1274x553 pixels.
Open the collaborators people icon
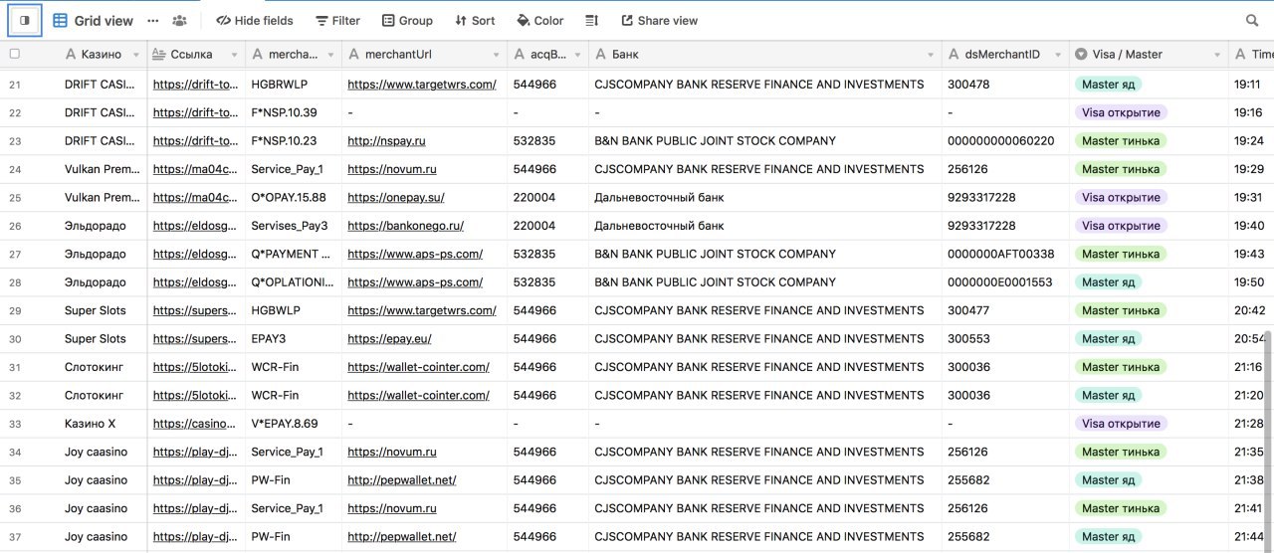click(179, 20)
